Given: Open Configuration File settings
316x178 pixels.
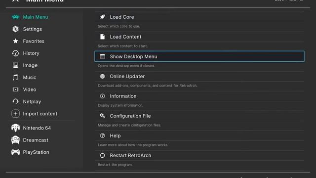Looking at the screenshot, I should (199, 116).
